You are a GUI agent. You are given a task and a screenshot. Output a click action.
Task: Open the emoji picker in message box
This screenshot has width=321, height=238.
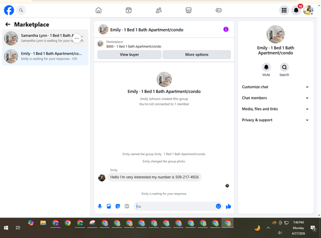(x=218, y=206)
